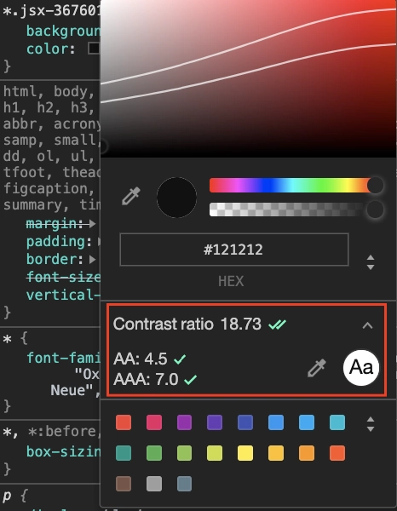This screenshot has width=397, height=511.
Task: Collapse the Contrast ratio section chevron
Action: (x=368, y=325)
